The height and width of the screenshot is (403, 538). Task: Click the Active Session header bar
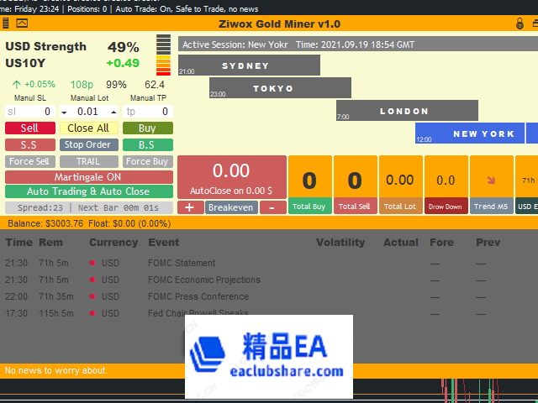[x=358, y=44]
